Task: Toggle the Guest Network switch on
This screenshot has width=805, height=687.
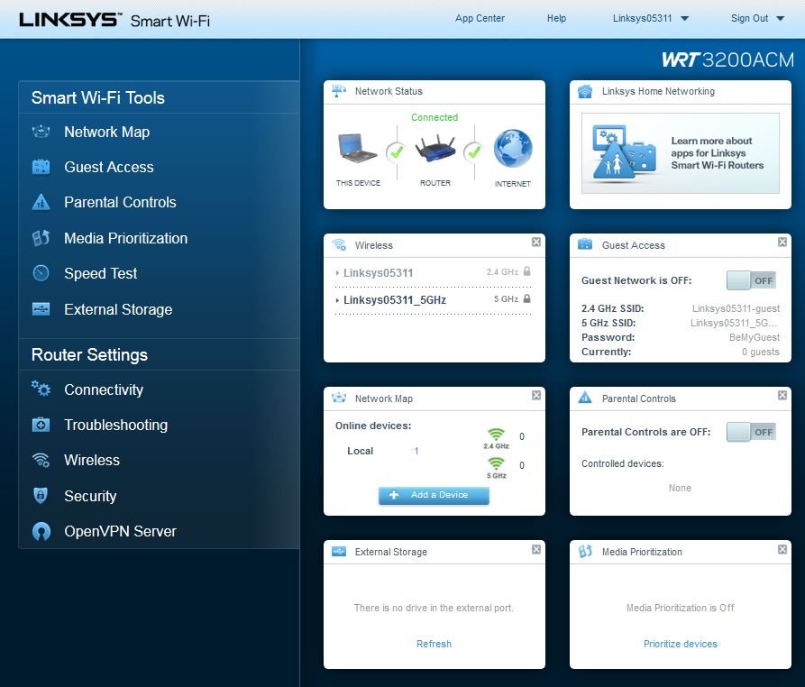Action: click(751, 280)
